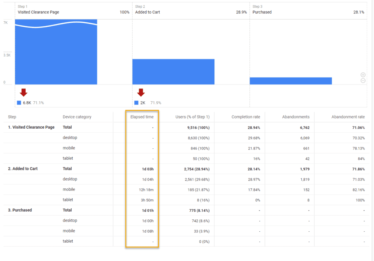The width and height of the screenshot is (374, 261).
Task: Click the 8 (16%) users cell
Action: click(x=203, y=200)
